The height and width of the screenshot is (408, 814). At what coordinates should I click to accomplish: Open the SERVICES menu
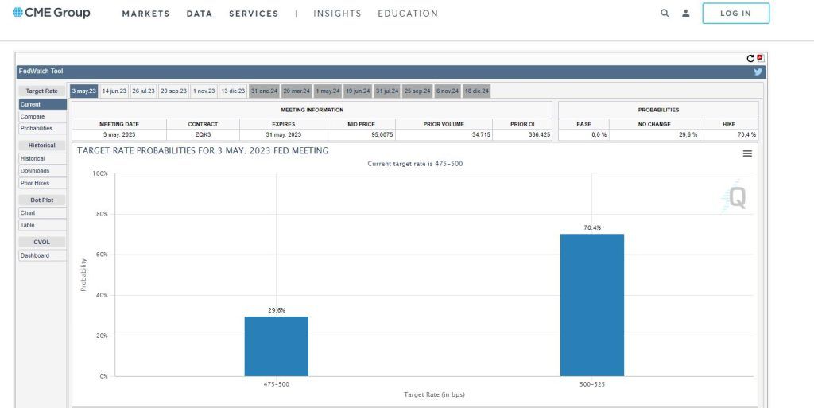(x=254, y=14)
